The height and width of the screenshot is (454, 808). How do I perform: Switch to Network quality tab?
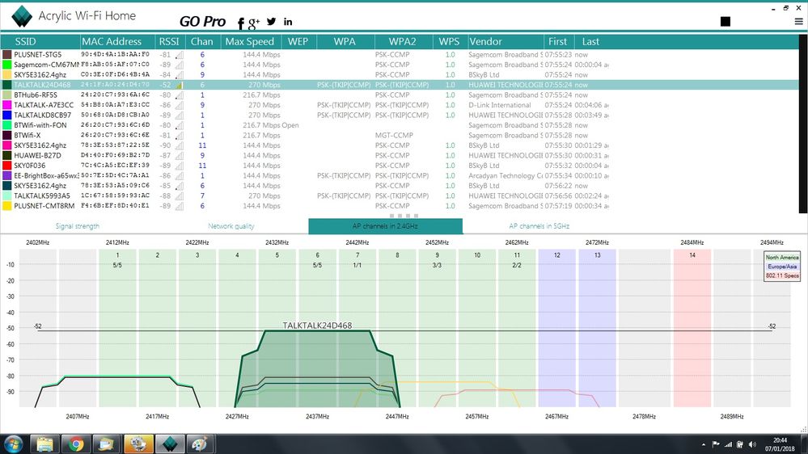[231, 226]
